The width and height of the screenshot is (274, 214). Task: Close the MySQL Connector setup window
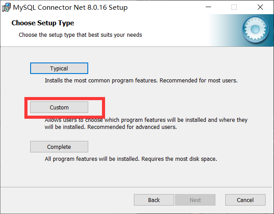[x=260, y=8]
